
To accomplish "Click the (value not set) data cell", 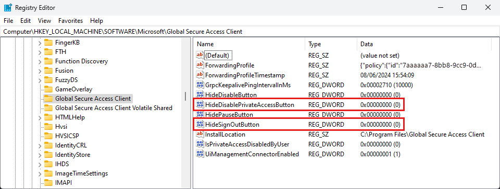I will tap(380, 56).
